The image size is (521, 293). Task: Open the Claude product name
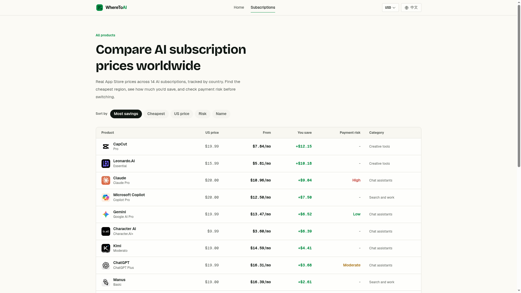point(120,178)
